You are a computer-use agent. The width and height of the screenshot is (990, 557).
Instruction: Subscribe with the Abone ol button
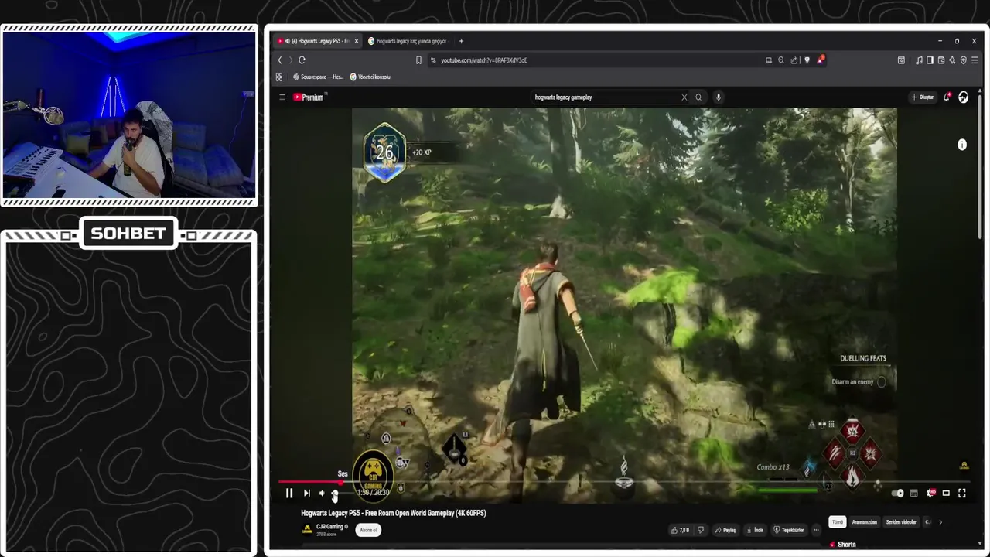coord(368,530)
